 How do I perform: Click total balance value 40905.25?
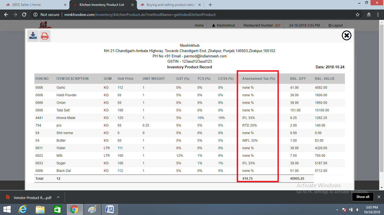[x=297, y=178]
